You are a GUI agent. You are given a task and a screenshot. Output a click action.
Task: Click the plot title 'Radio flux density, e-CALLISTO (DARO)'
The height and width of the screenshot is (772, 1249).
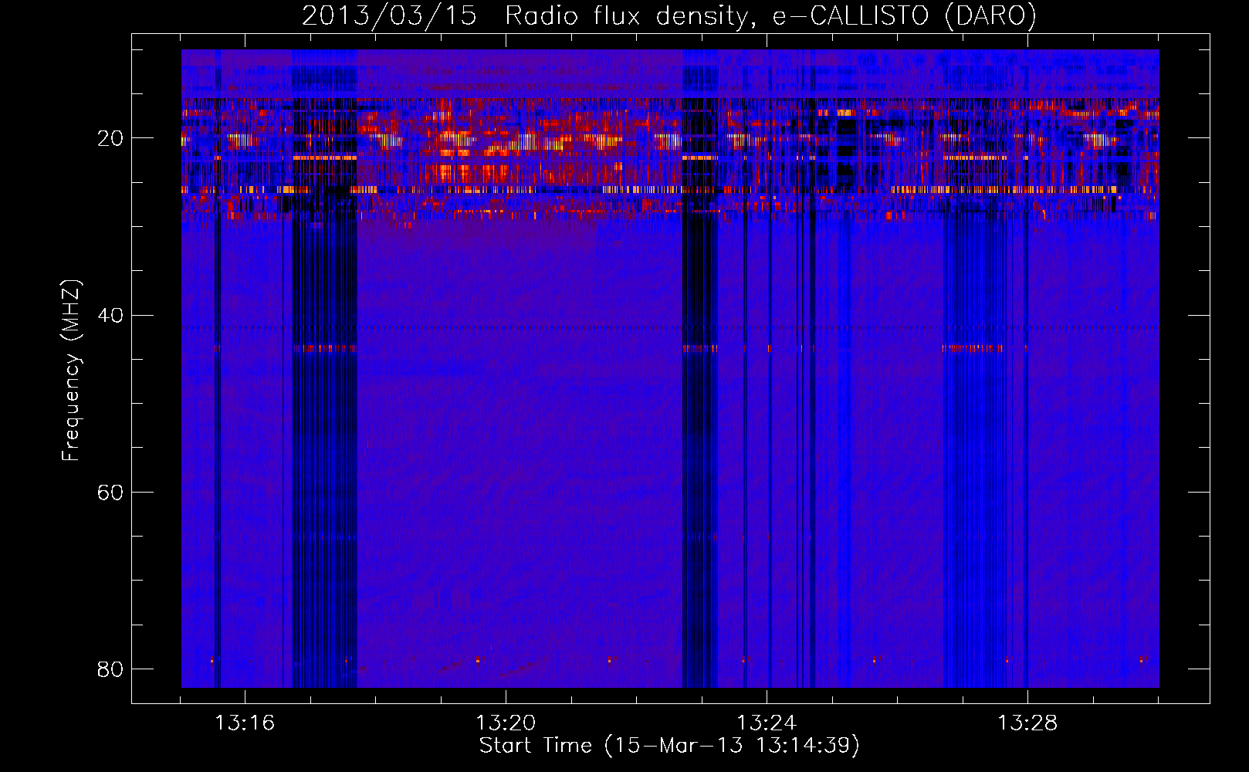[x=770, y=16]
